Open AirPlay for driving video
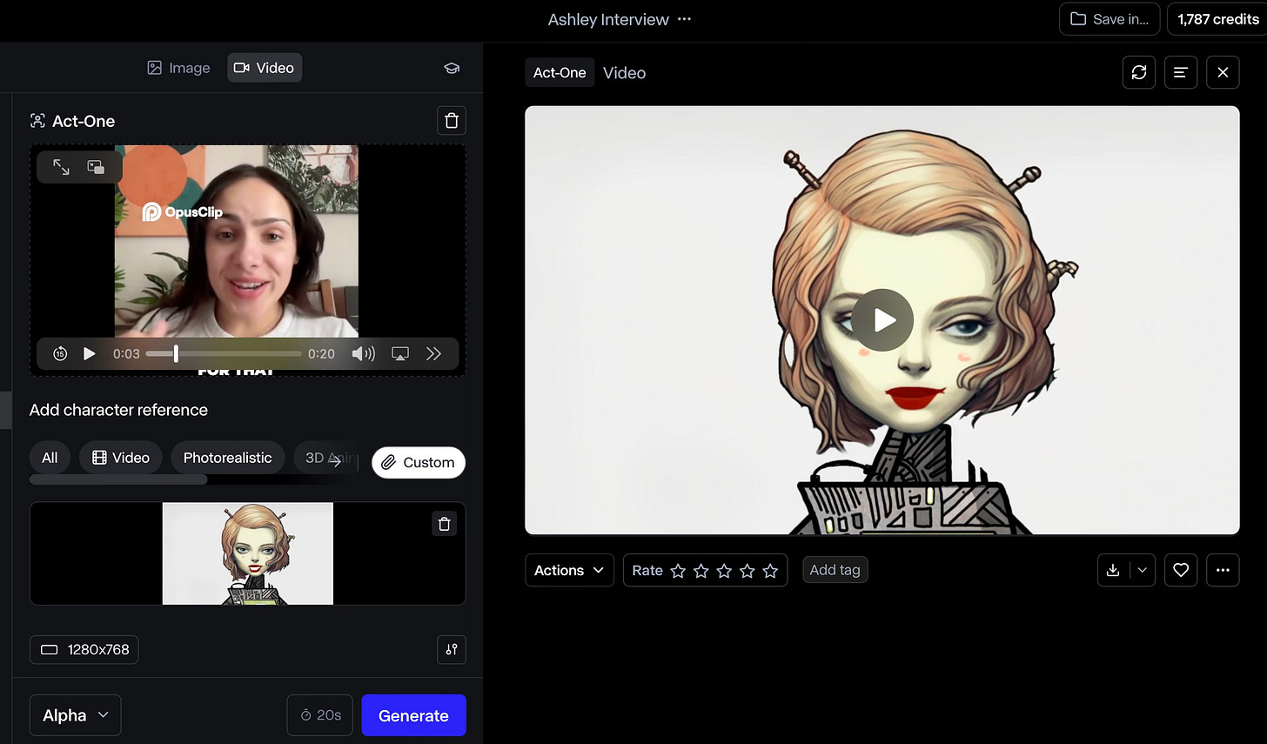Viewport: 1267px width, 744px height. 400,353
